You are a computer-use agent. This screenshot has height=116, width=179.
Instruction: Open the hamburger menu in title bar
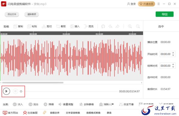[x=159, y=4]
